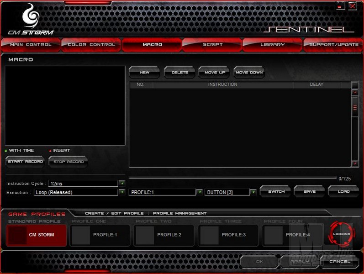Open Create / Edit Profile section
The width and height of the screenshot is (364, 274).
pos(114,213)
